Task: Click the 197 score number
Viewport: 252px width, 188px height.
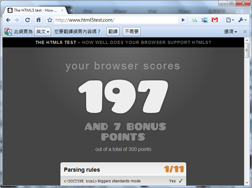Action: [x=123, y=96]
